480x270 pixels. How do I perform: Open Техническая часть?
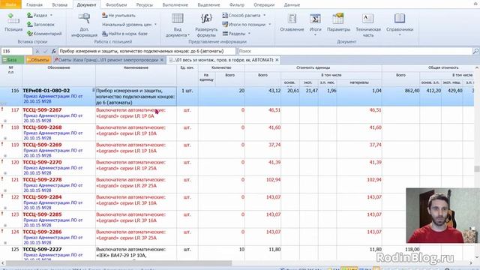(368, 25)
